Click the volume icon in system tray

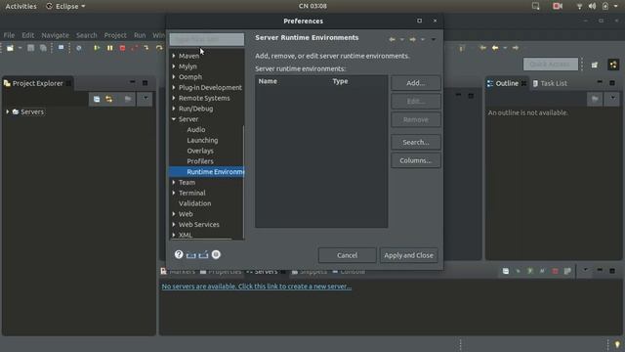(593, 6)
